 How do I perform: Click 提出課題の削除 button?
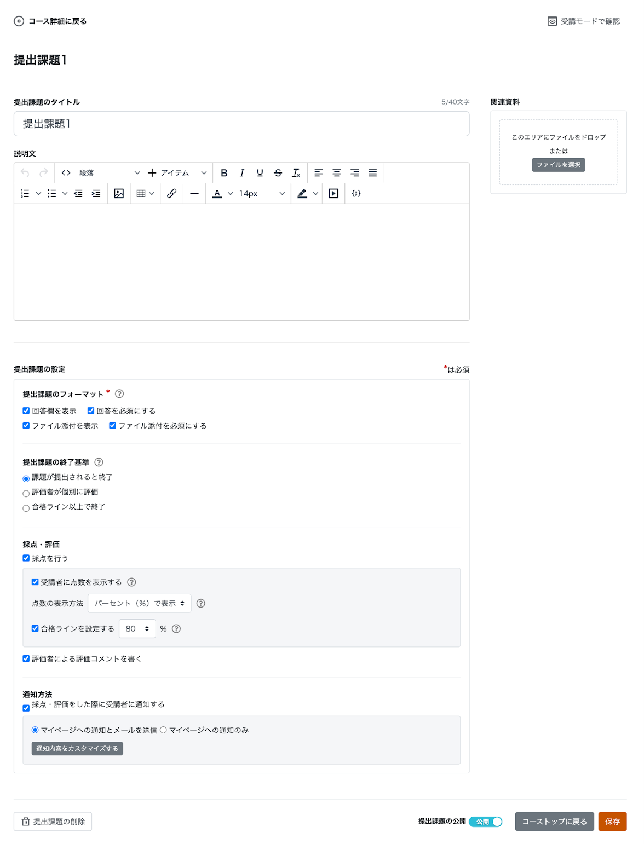[53, 822]
